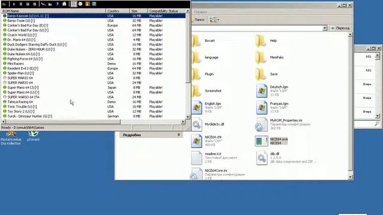Select the readme.txt file icon

pos(197,158)
